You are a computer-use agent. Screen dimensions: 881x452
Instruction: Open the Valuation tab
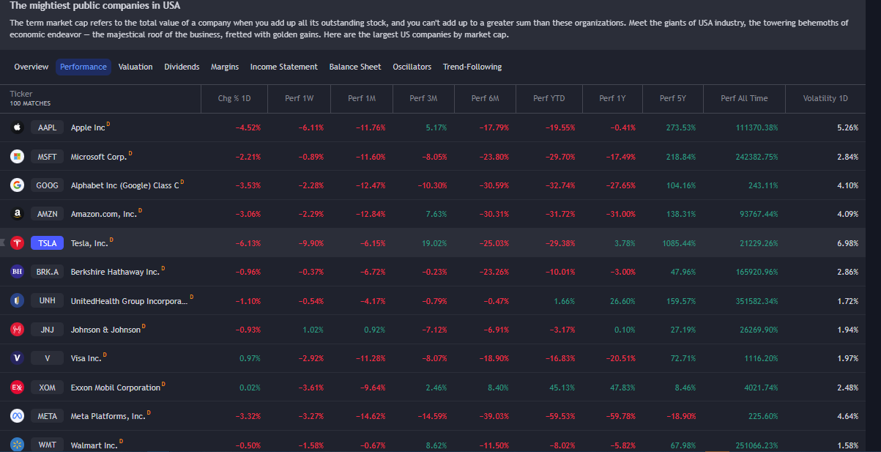point(135,67)
